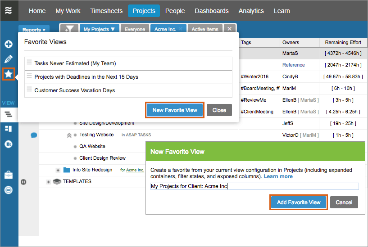Click the New Favorite View button
368x247 pixels.
(x=175, y=110)
